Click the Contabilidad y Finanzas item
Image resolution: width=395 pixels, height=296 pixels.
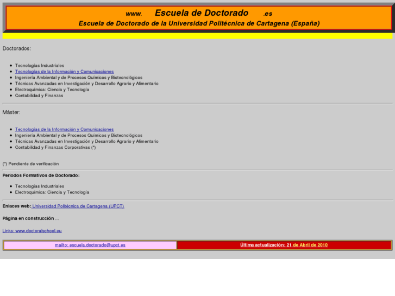[x=39, y=96]
